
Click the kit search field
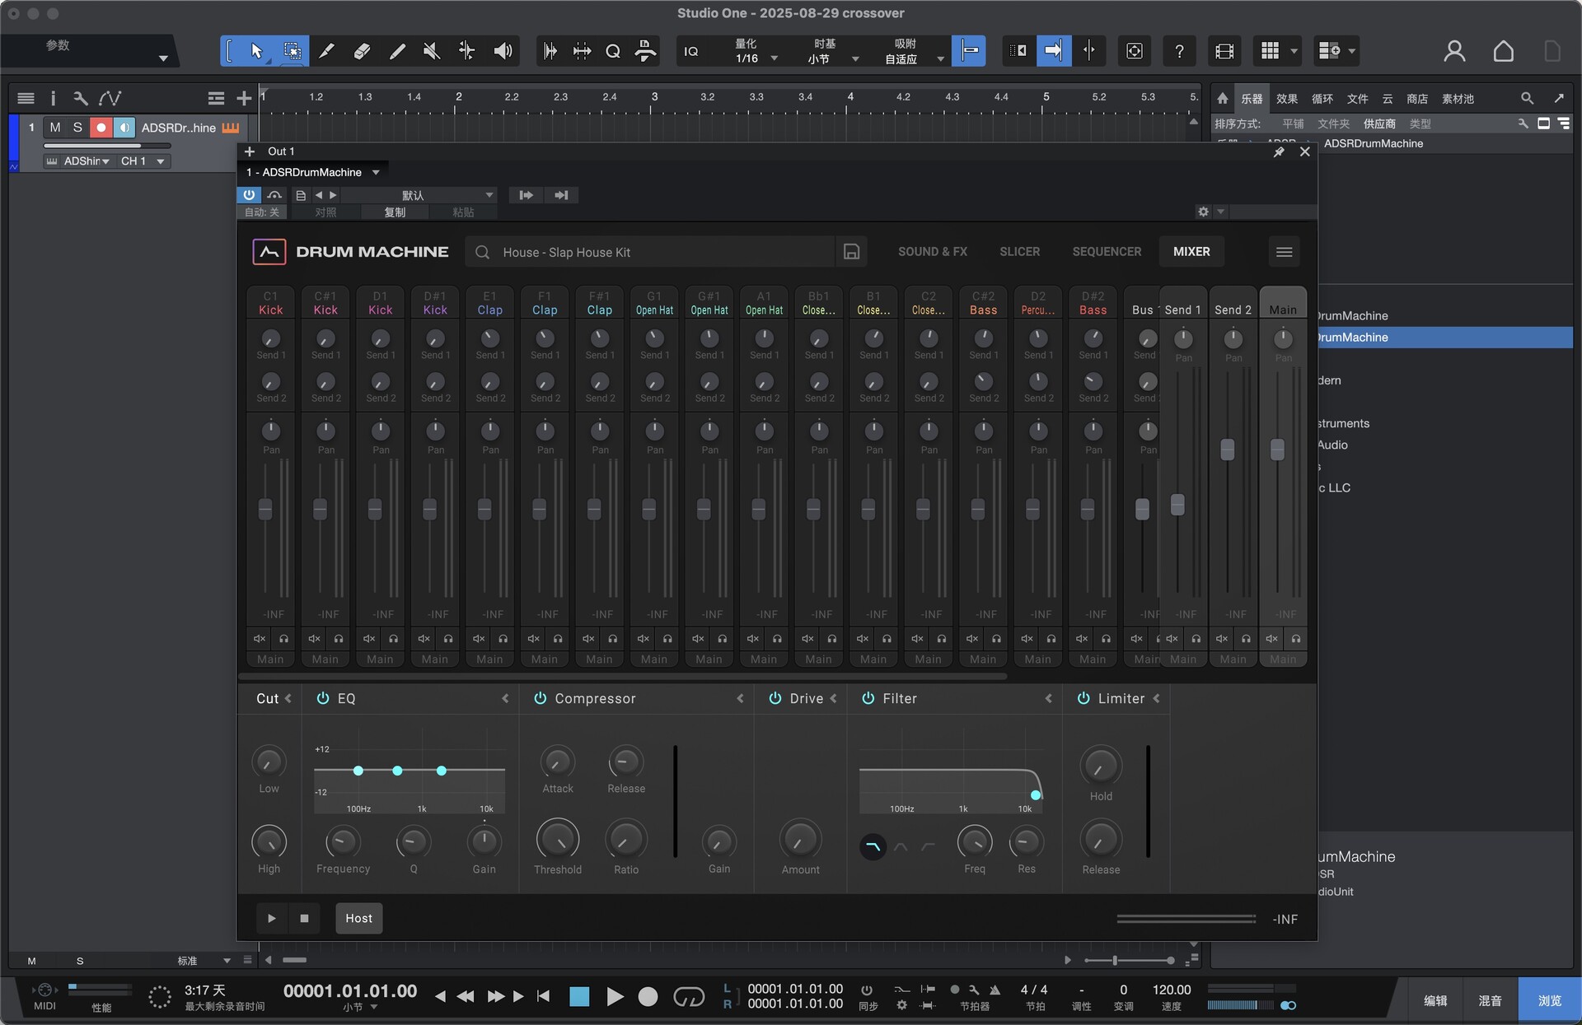[649, 252]
